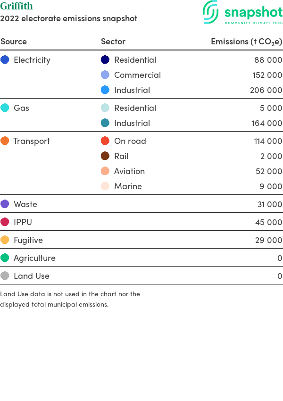Click the Sector column header

[x=113, y=42]
